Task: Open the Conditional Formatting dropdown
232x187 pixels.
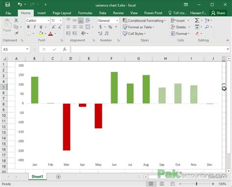Action: click(144, 21)
